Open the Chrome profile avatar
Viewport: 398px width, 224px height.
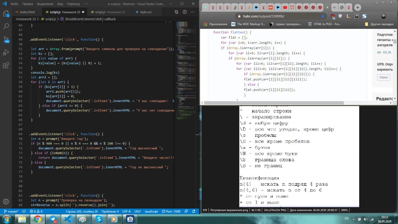pyautogui.click(x=383, y=16)
